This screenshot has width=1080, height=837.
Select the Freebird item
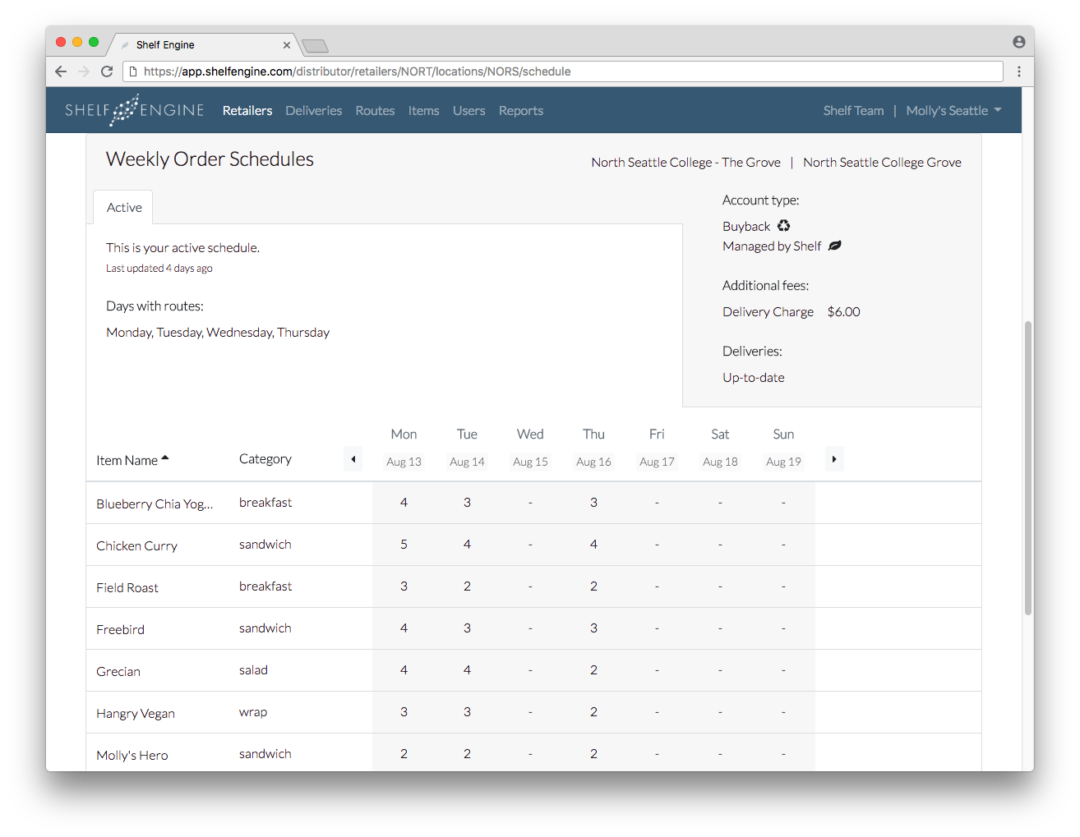(120, 630)
